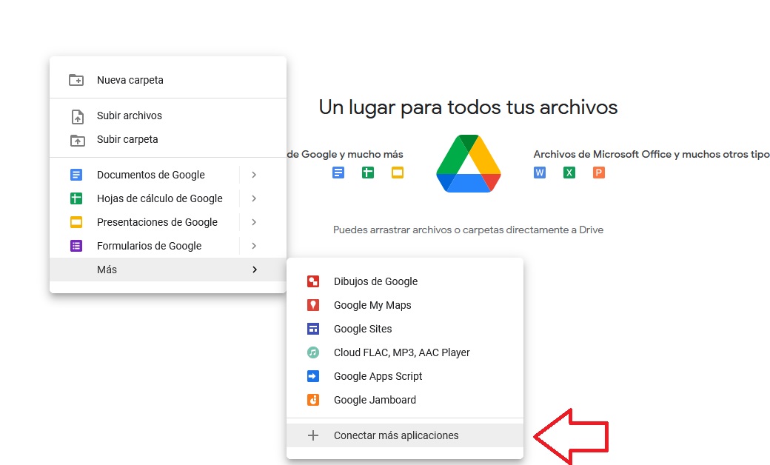Screen dimensions: 770x465
Task: Click the Nueva carpeta folder icon
Action: 76,80
